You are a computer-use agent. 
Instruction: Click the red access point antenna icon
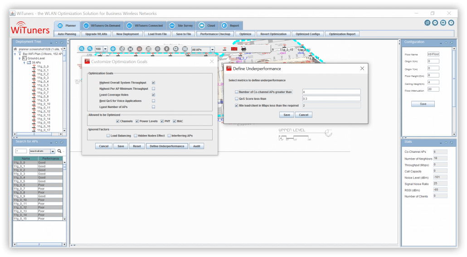coord(225,49)
